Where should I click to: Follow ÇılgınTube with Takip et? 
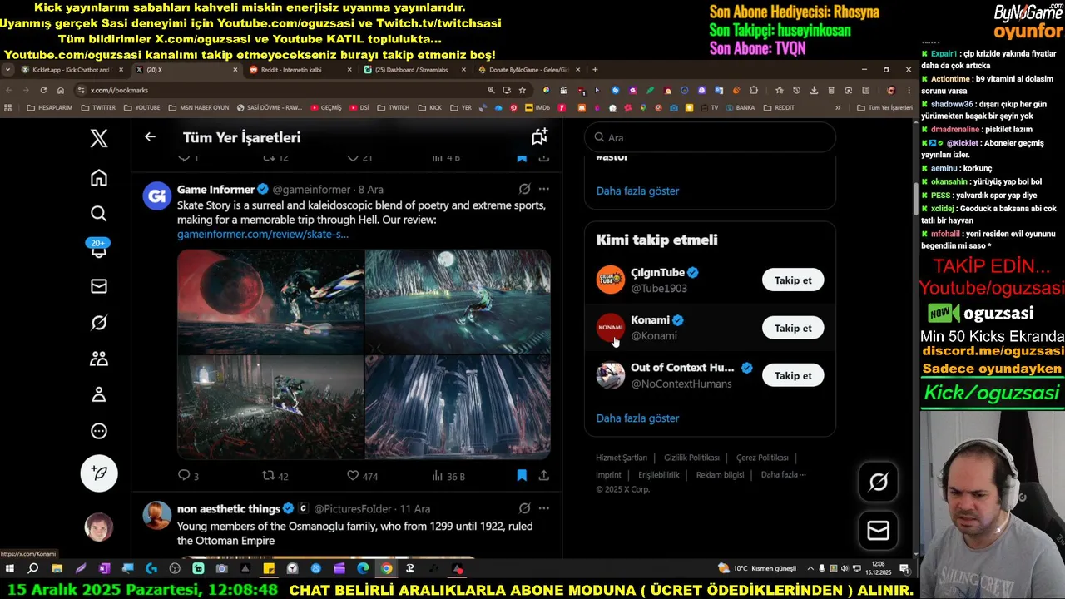pyautogui.click(x=793, y=280)
